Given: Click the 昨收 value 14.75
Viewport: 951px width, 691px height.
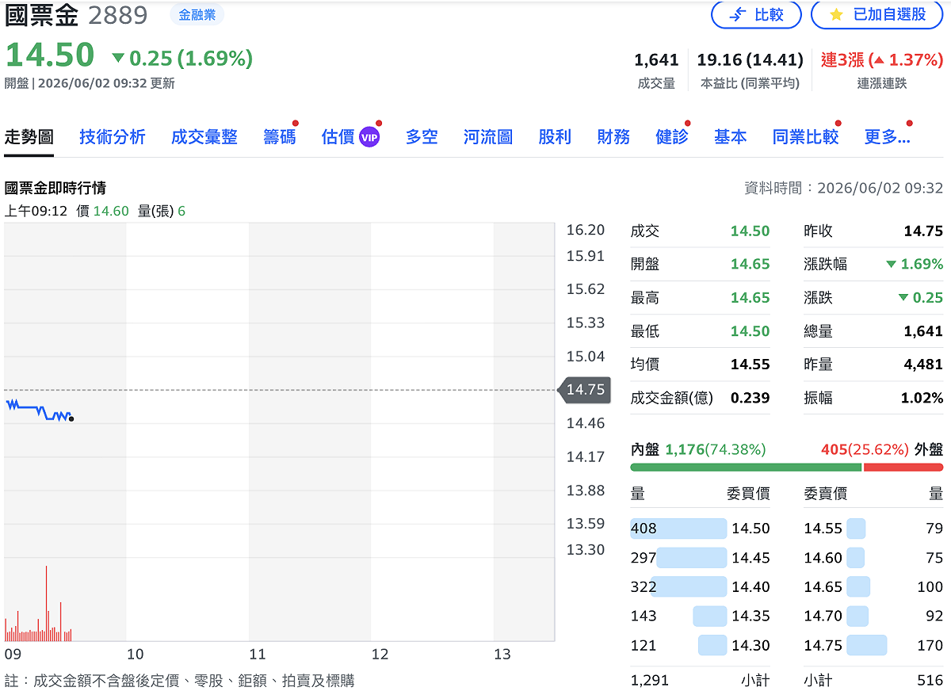Looking at the screenshot, I should (923, 231).
